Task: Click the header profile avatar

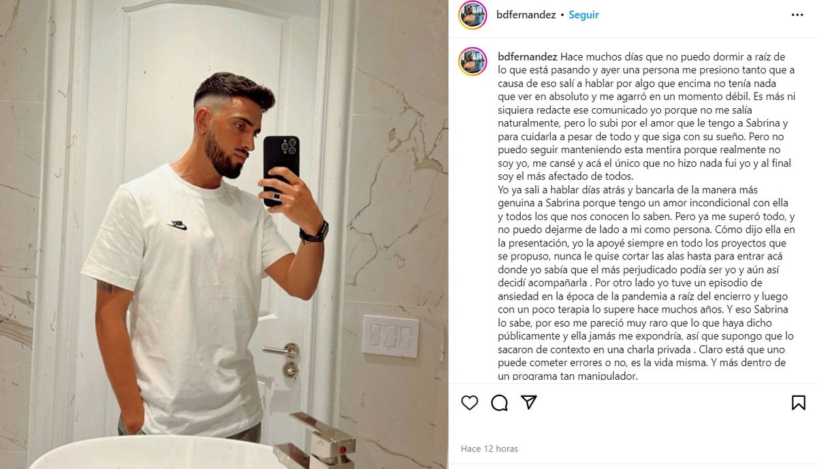Action: 472,15
